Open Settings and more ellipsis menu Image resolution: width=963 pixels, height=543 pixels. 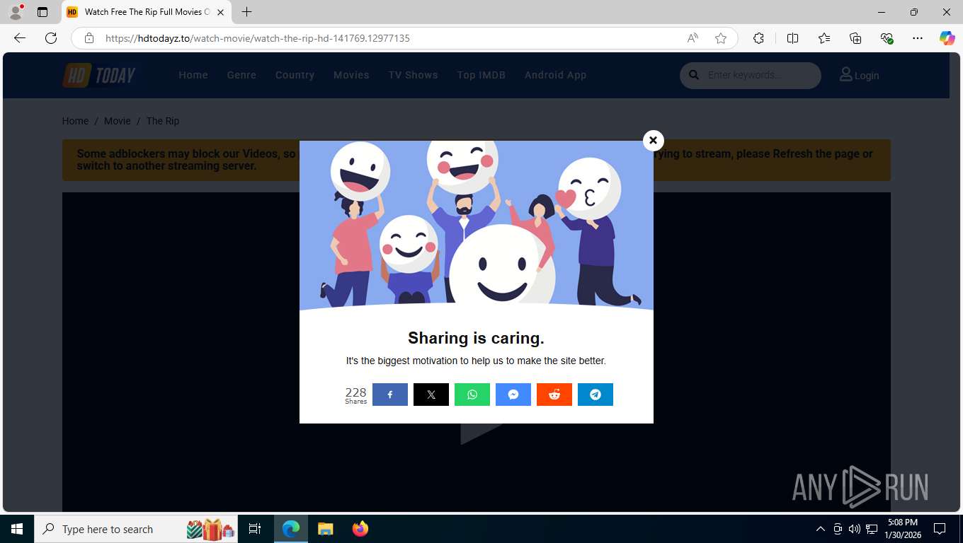[918, 38]
